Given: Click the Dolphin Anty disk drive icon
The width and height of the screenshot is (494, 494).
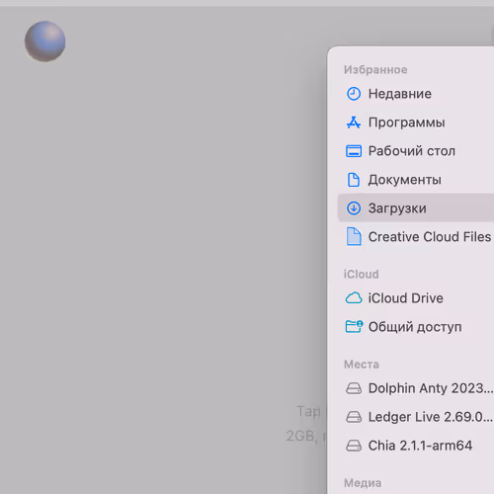Looking at the screenshot, I should point(354,388).
